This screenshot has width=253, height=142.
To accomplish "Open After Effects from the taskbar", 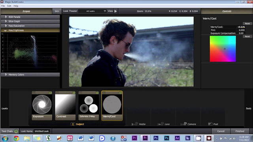I will 177,138.
